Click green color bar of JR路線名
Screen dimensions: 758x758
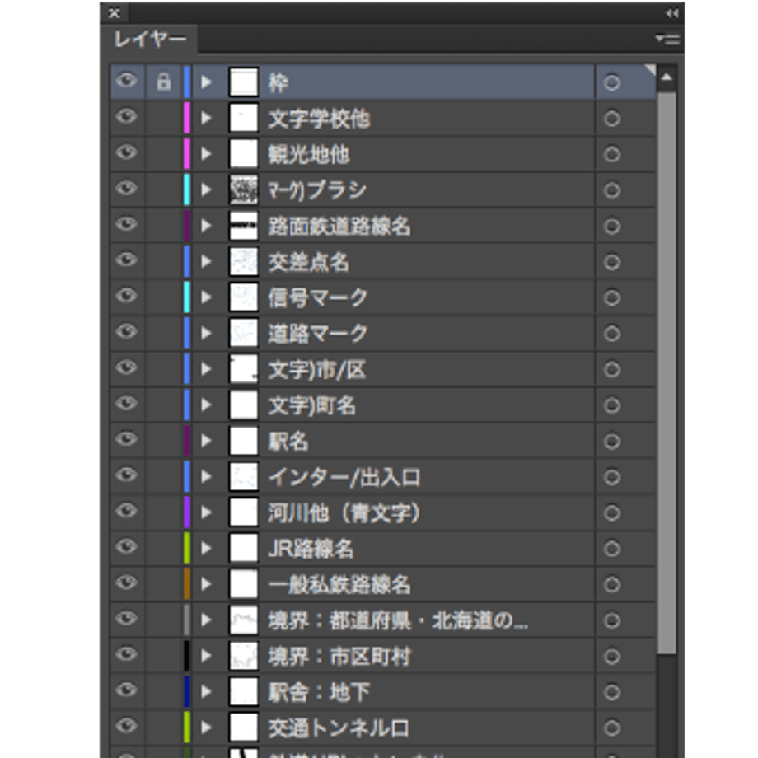click(x=187, y=548)
